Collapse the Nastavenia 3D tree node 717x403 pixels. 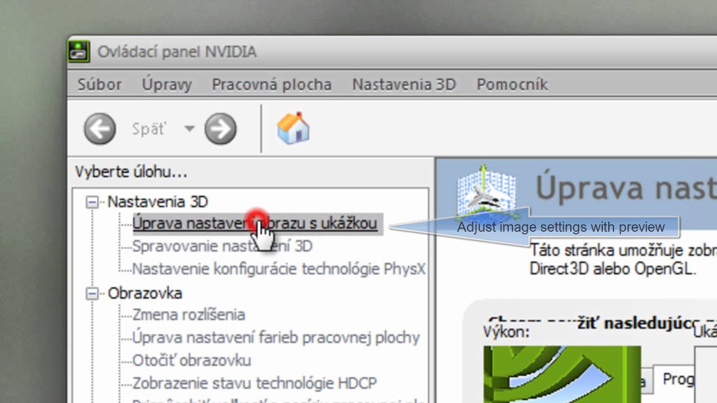pos(92,202)
